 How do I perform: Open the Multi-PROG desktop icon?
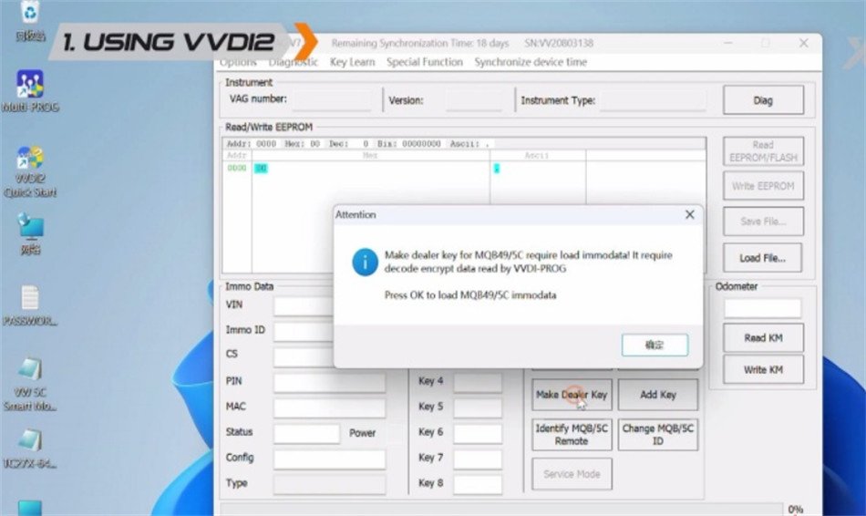pos(30,86)
